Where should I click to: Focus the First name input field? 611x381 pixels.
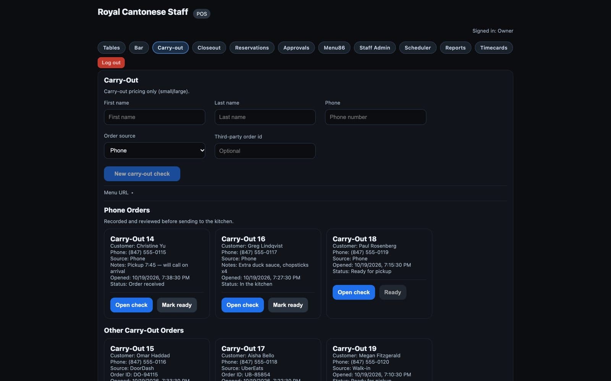(154, 117)
